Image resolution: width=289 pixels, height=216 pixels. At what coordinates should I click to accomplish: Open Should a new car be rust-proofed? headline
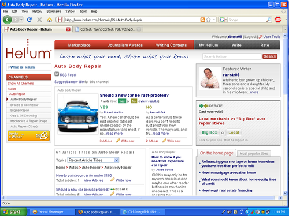click(x=134, y=96)
